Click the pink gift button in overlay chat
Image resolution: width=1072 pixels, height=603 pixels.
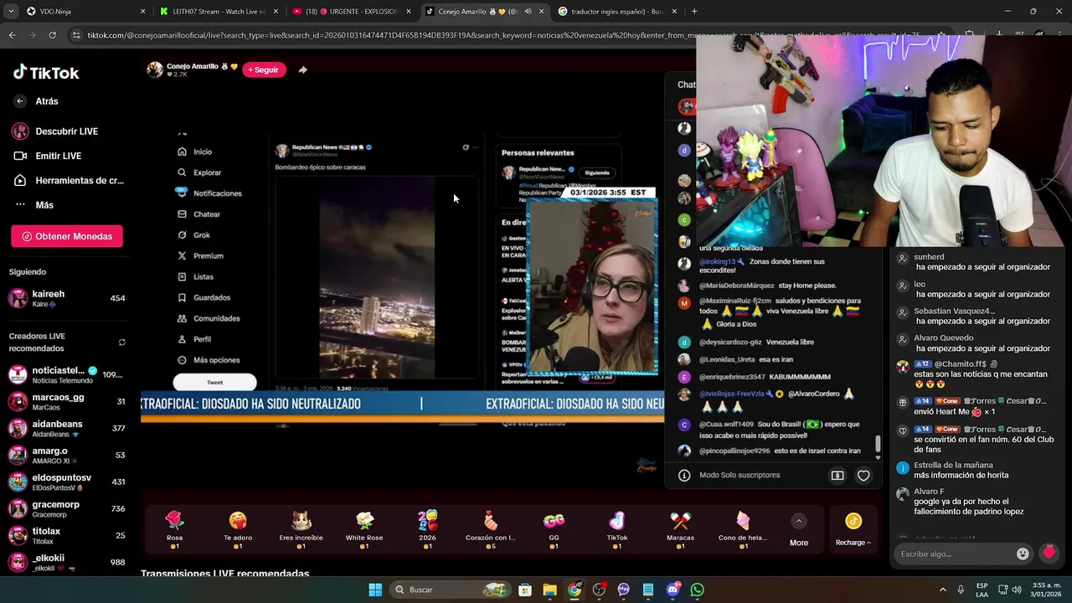[1049, 553]
